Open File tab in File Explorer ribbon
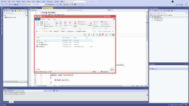Viewport: 189px width, 106px height. [38, 19]
